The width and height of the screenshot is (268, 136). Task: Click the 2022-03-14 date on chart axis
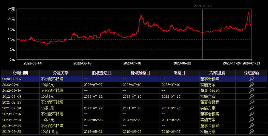(33, 63)
